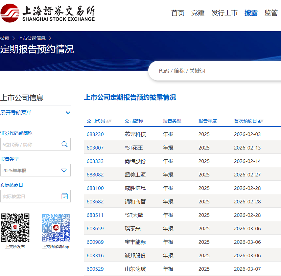Expand the 展开导航菜单 chevron
Viewport: 281px width, 276px height.
click(68, 113)
